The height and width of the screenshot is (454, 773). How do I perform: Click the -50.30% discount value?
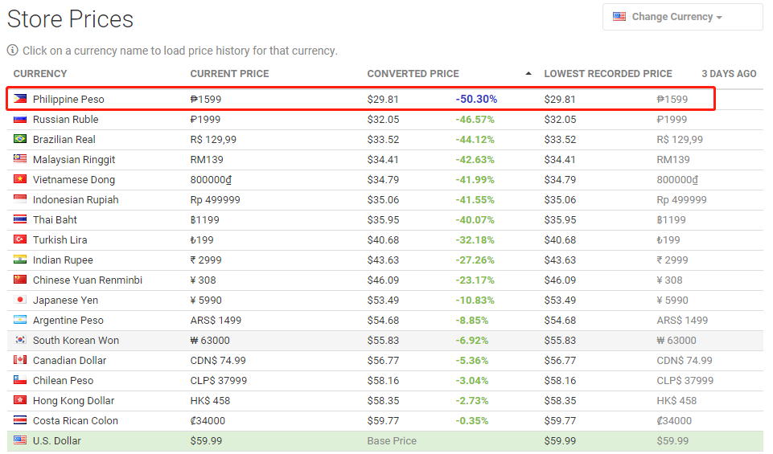coord(476,99)
